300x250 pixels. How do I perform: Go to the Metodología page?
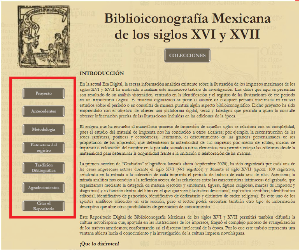click(43, 129)
